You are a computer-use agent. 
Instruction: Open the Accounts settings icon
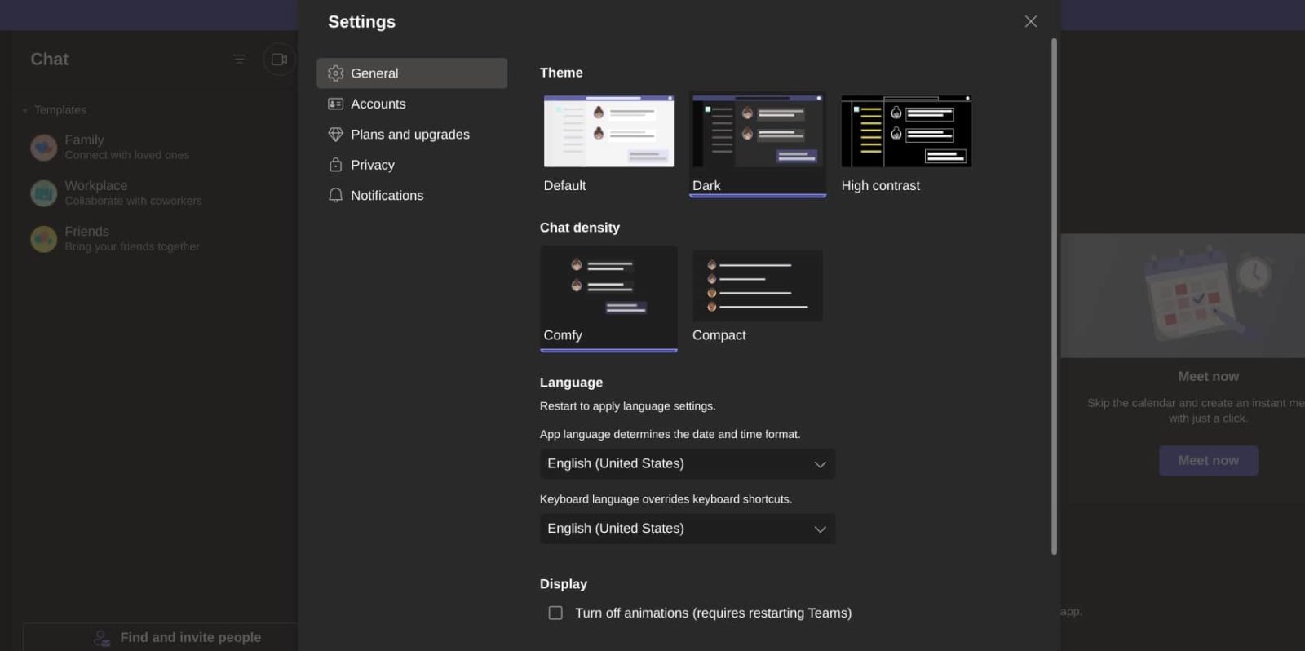pyautogui.click(x=335, y=104)
